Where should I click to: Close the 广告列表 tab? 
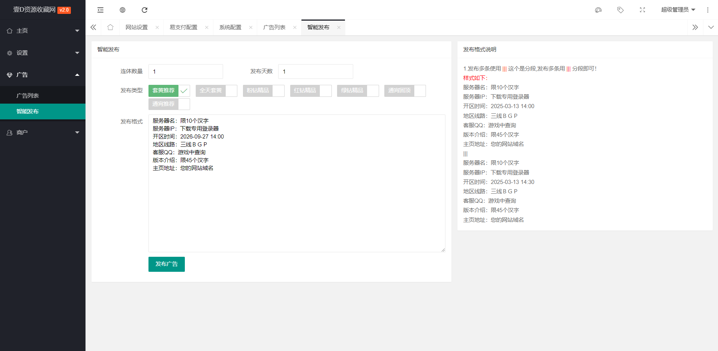click(x=295, y=27)
